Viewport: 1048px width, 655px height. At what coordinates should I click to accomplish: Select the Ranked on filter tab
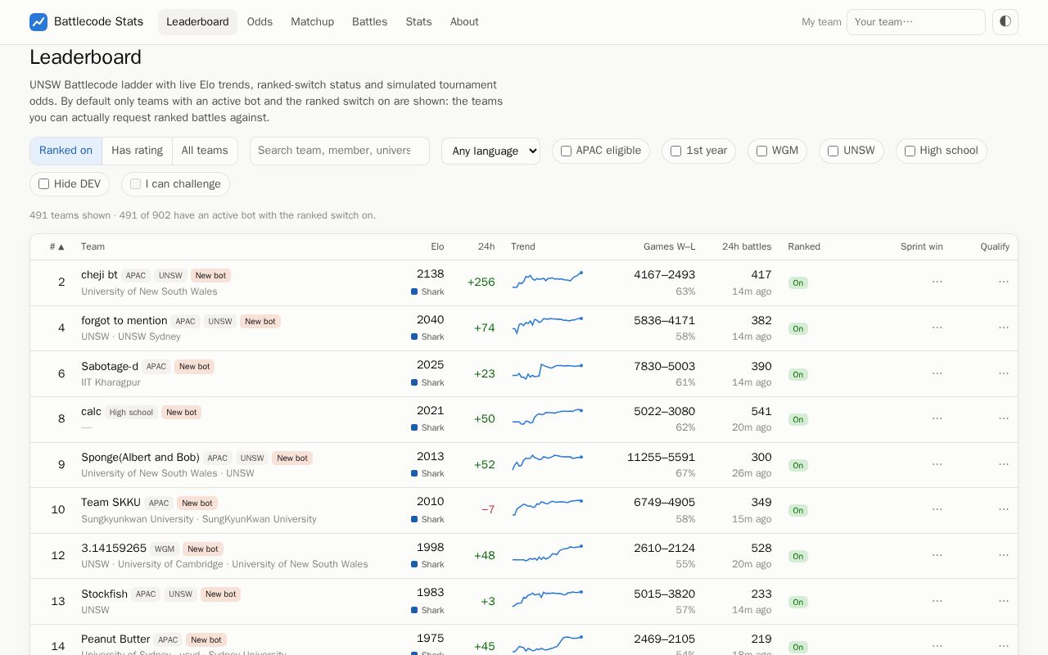[65, 151]
